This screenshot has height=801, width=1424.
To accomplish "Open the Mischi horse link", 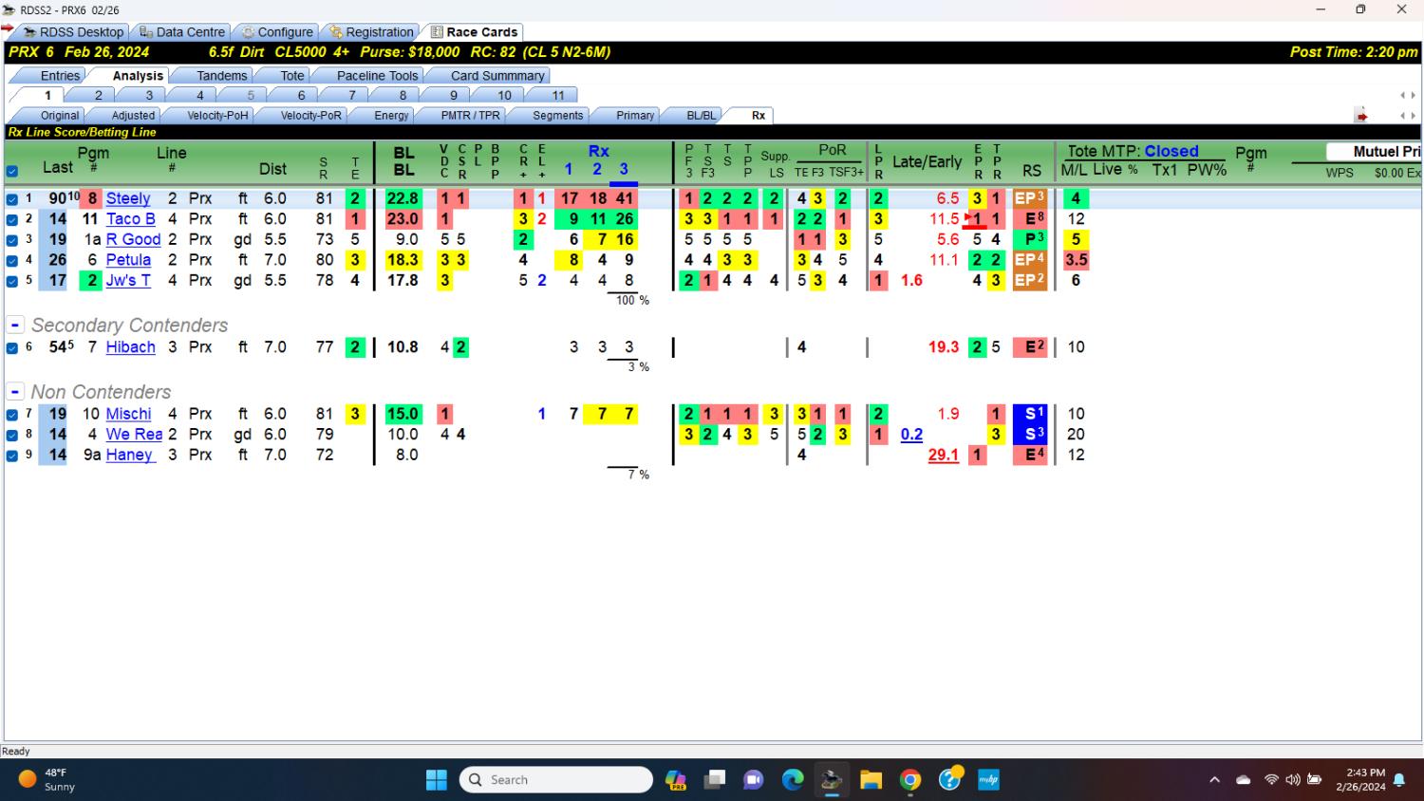I will pyautogui.click(x=128, y=413).
